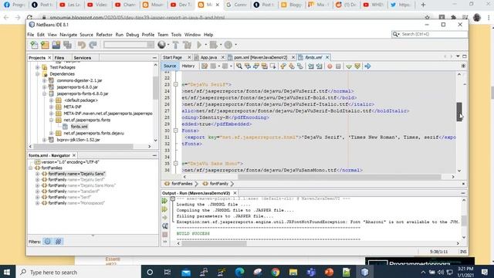Open the project configuration combo box

click(x=129, y=45)
